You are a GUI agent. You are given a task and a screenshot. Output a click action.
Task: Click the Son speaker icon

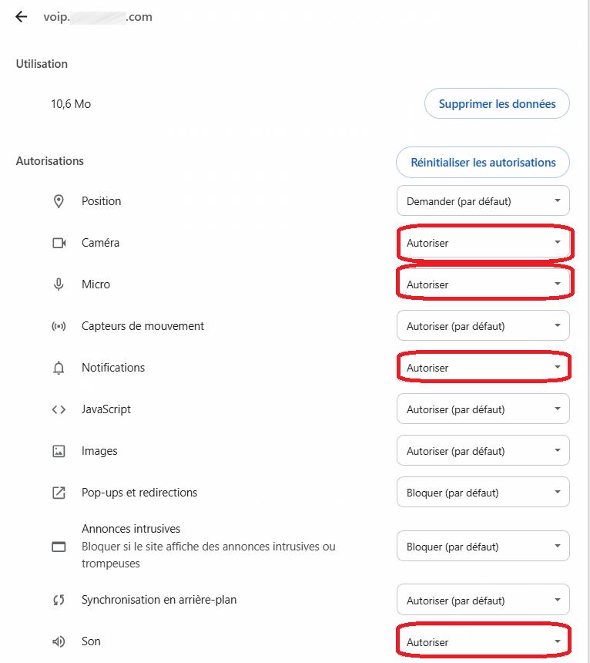point(59,641)
